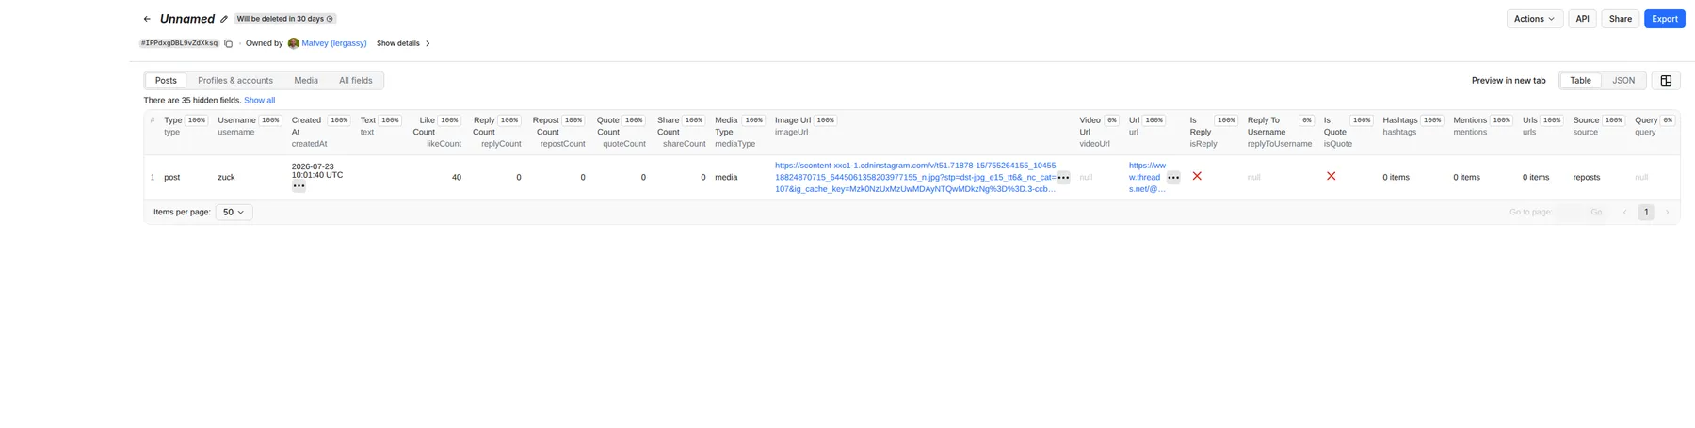Open the All fields tab
The height and width of the screenshot is (428, 1695).
(356, 81)
